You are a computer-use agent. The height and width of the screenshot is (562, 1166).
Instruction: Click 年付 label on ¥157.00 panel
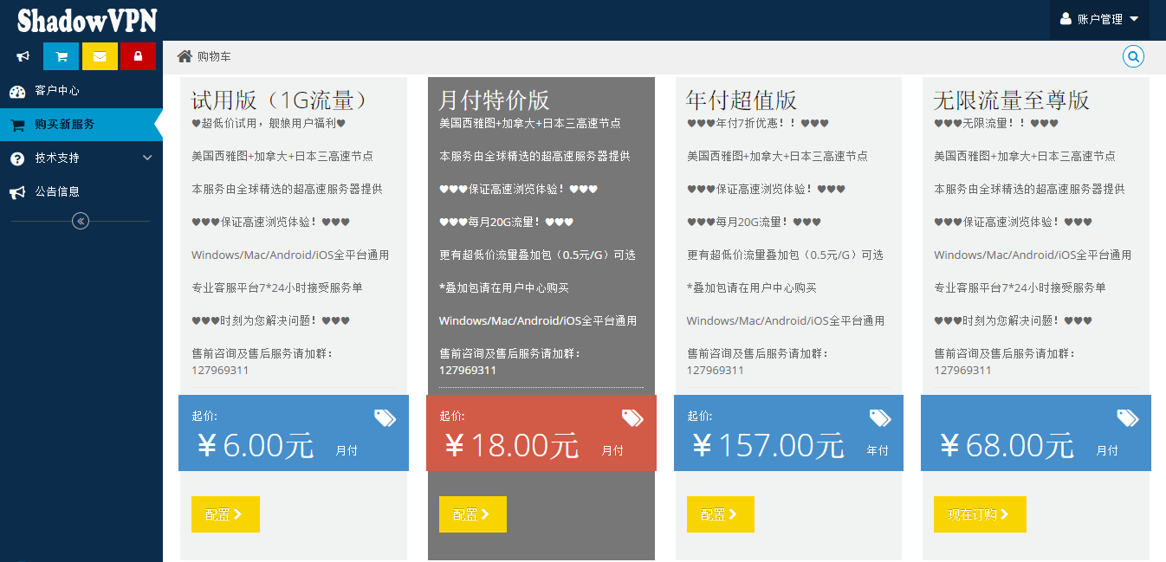click(878, 451)
